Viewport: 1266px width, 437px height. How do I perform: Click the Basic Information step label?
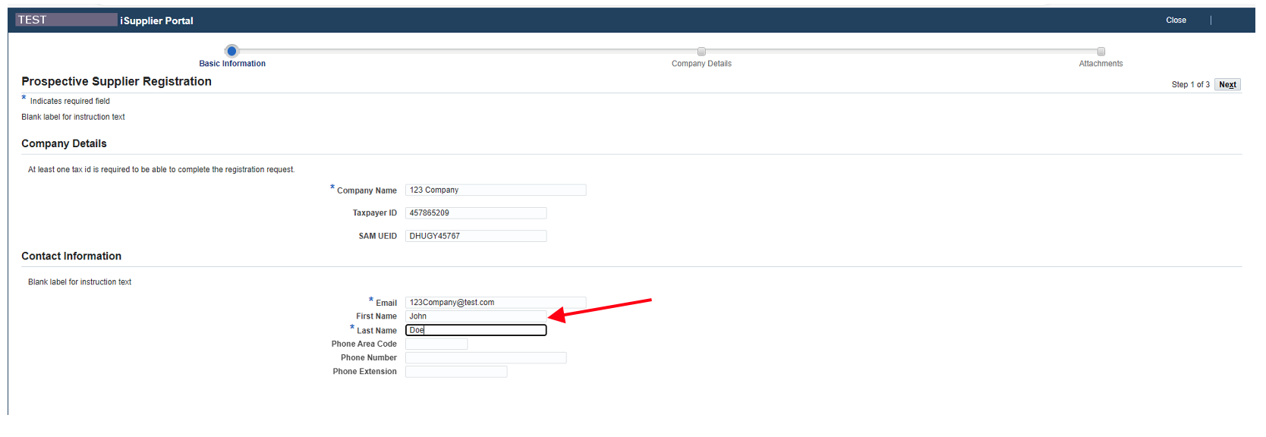[232, 64]
